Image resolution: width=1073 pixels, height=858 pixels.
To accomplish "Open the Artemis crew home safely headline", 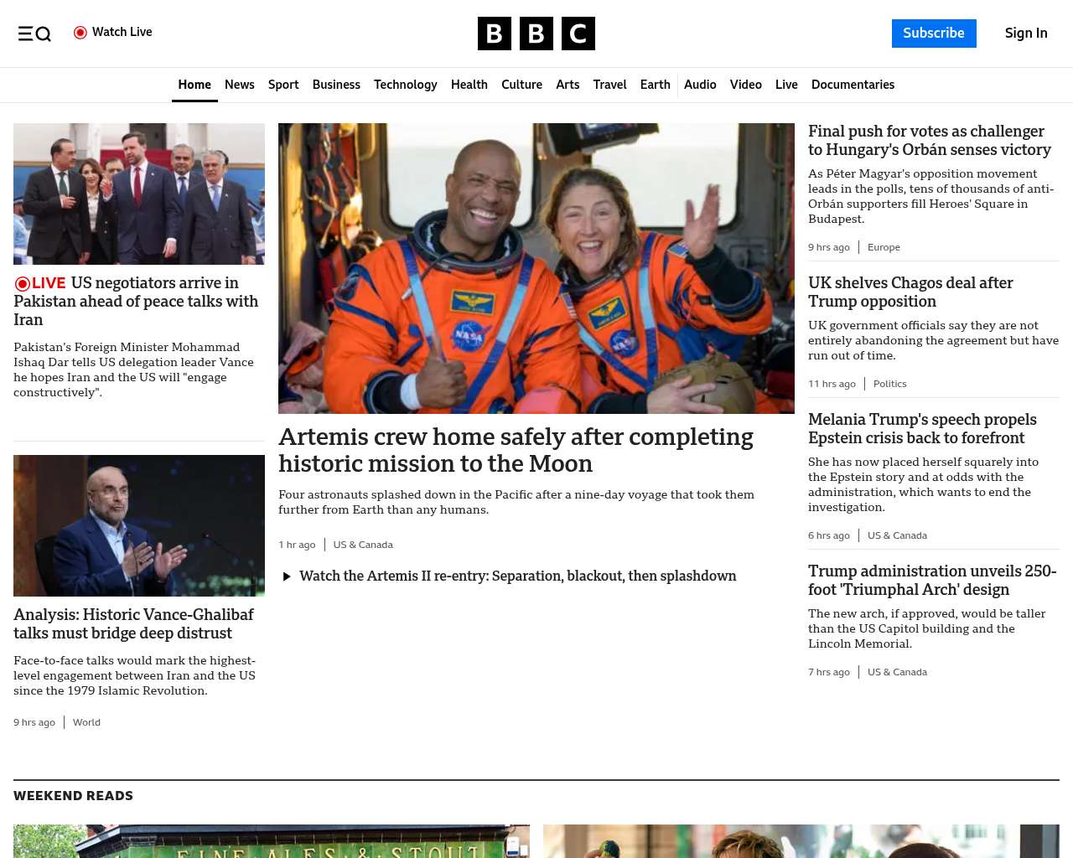I will (516, 450).
